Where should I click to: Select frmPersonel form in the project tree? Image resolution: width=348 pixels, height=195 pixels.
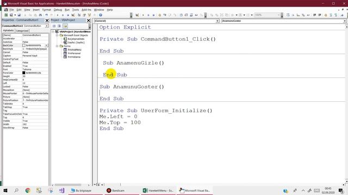74,53
